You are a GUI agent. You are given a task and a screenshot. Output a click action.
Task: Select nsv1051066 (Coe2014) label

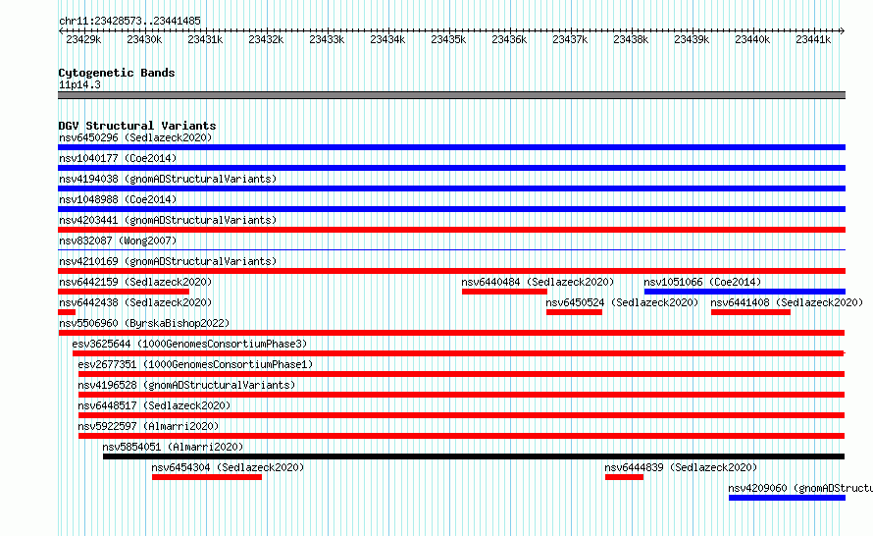(702, 282)
